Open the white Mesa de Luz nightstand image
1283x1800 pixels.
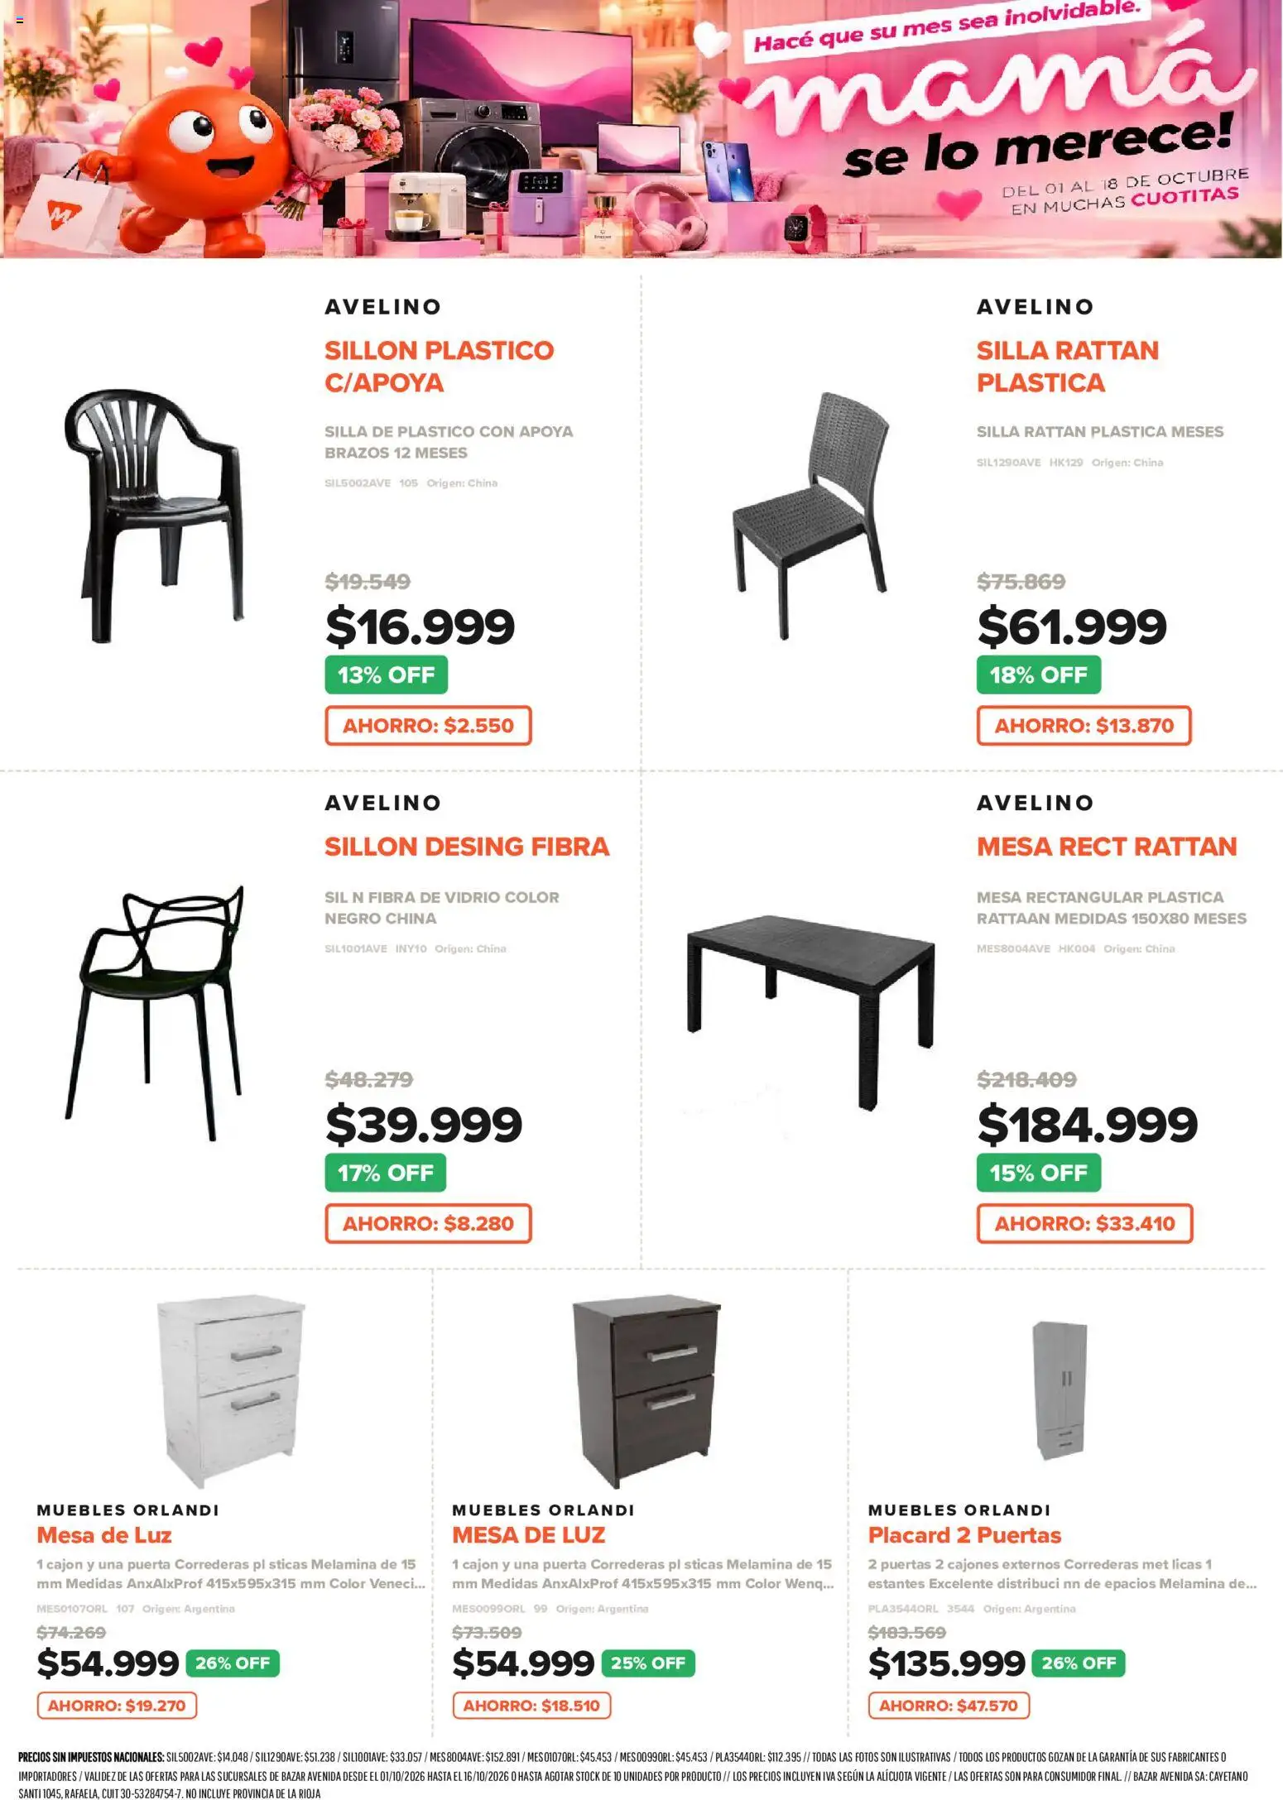click(231, 1390)
